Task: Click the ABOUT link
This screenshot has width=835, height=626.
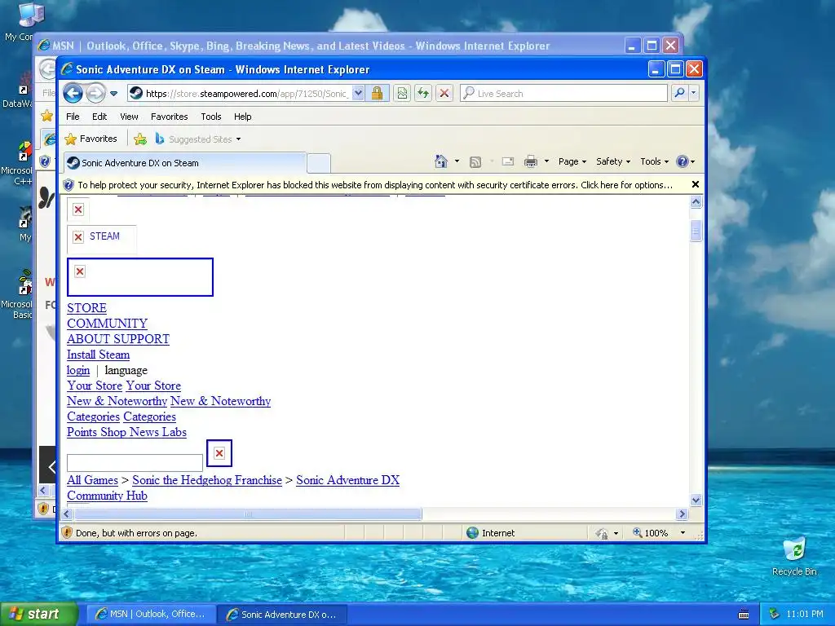Action: click(x=87, y=339)
